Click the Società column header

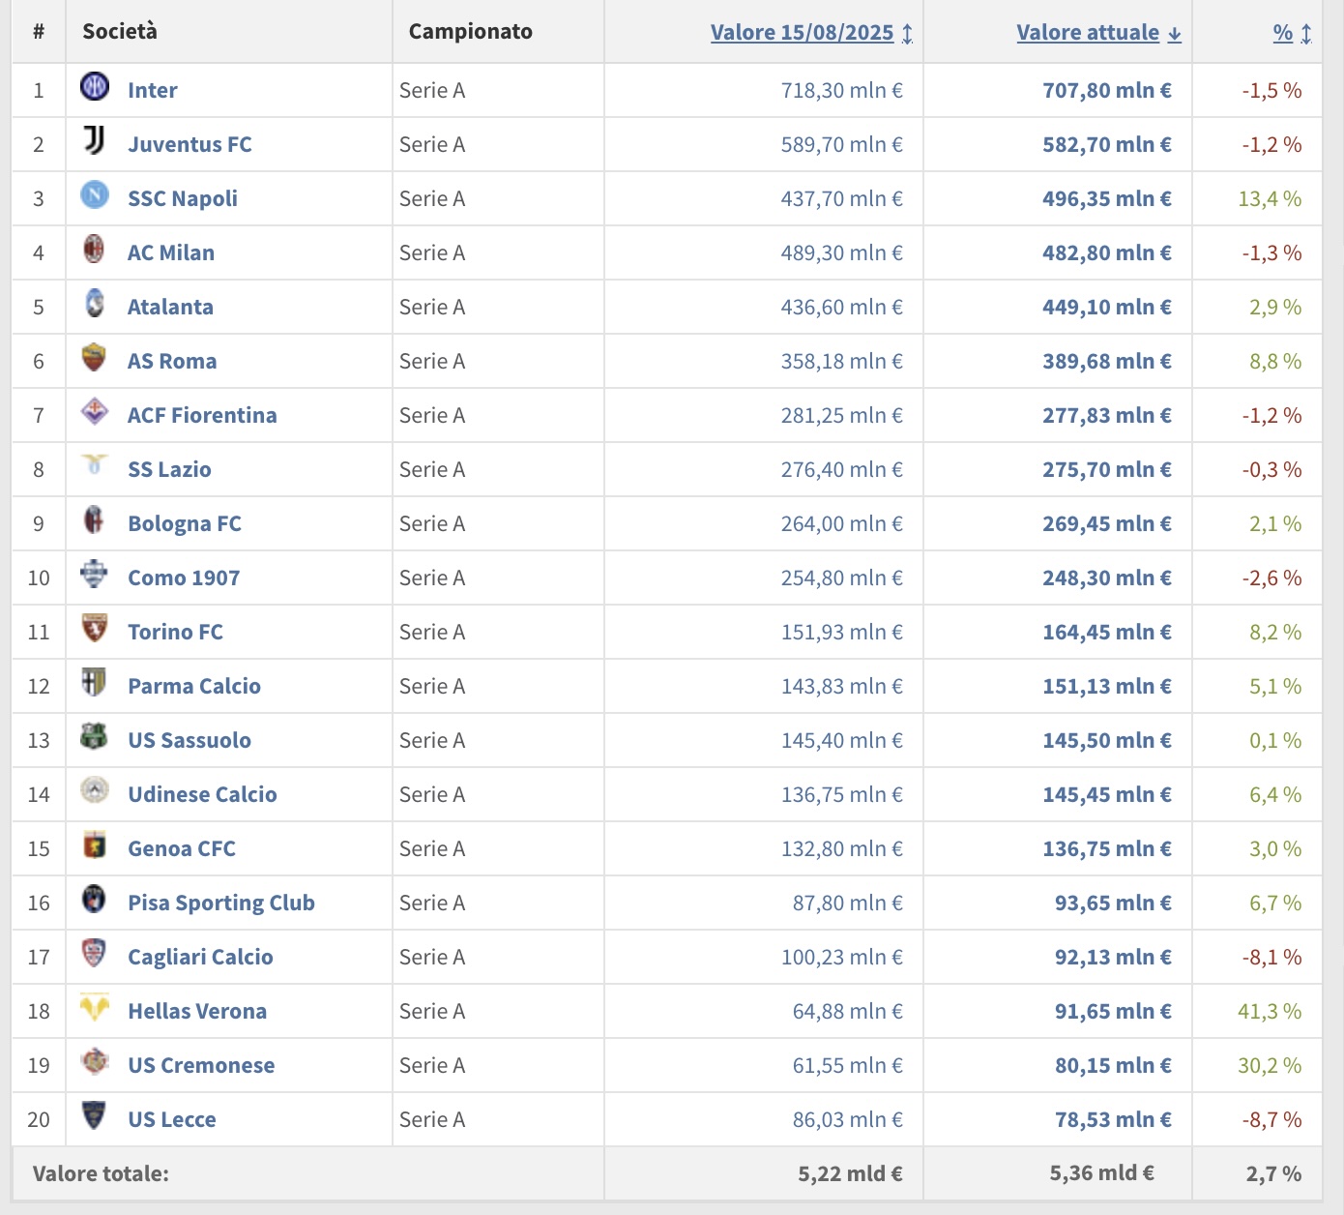click(x=120, y=31)
